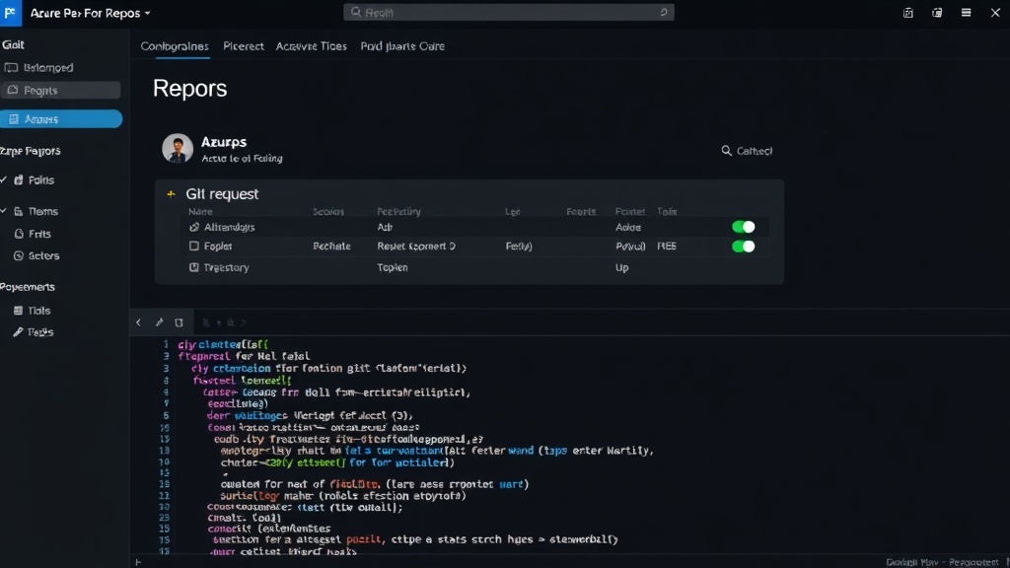Click the refresh icon inside search bar

664,12
